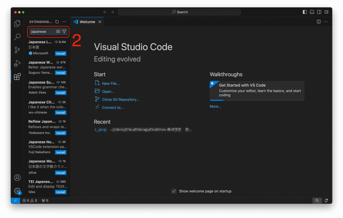The height and width of the screenshot is (218, 343).
Task: Open the remote window indicator
Action: tap(15, 201)
